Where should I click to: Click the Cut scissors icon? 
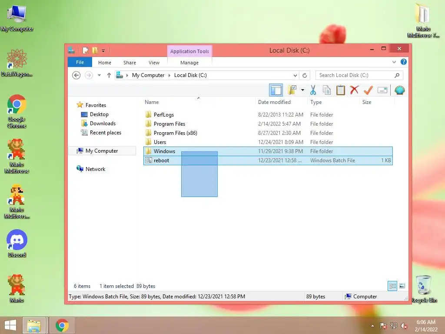pos(313,90)
